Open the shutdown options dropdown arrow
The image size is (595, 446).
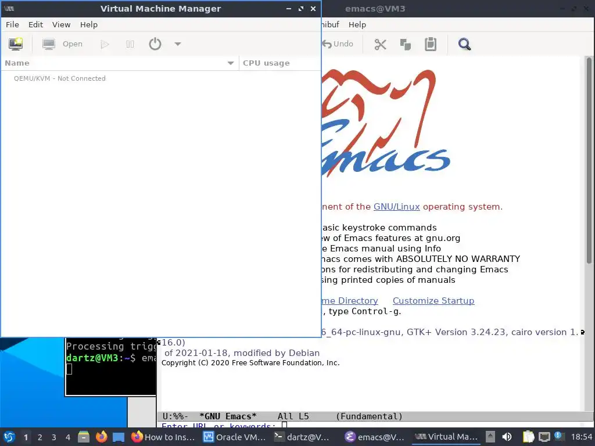[178, 44]
